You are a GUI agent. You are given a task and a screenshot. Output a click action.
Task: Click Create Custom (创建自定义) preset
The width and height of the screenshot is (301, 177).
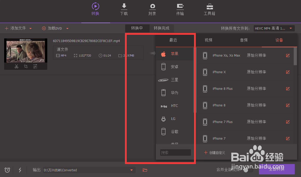215,153
